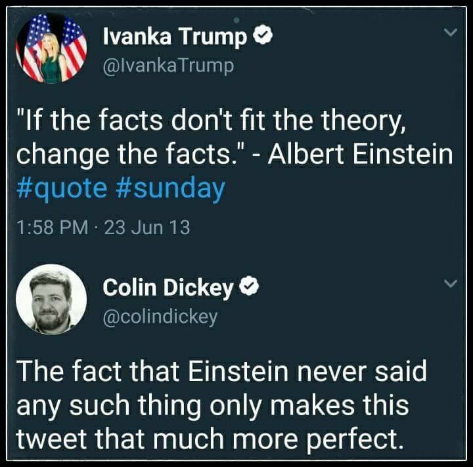Expand the options chevron on Ivanka's tweet
473x467 pixels.
(x=450, y=33)
